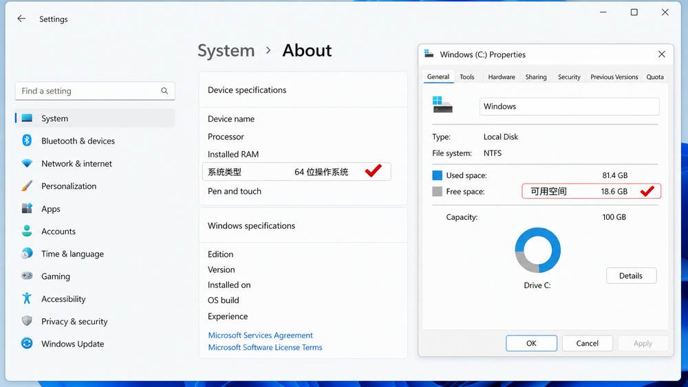Select the Windows Update sync icon

[x=27, y=343]
